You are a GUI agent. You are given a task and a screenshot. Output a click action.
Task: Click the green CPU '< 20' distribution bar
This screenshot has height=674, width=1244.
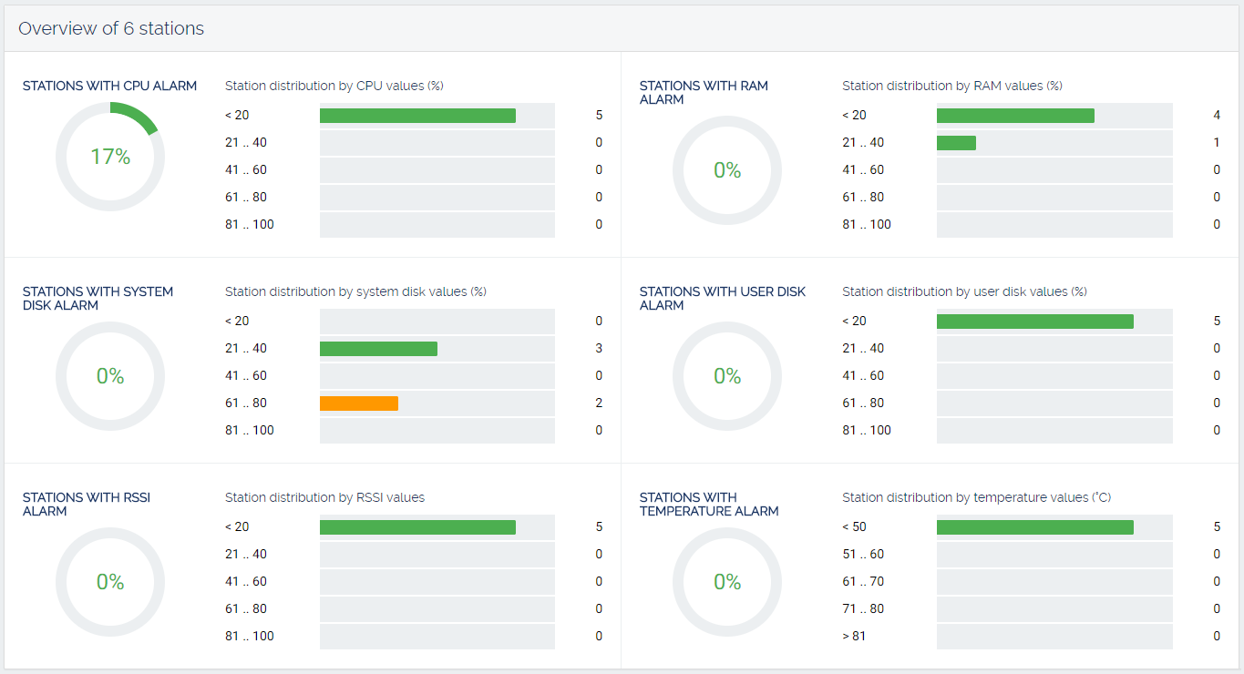tap(417, 116)
